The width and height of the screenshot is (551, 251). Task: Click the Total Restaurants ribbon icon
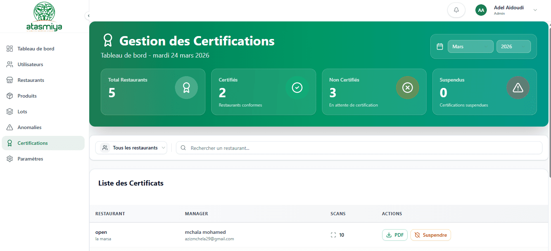click(186, 88)
